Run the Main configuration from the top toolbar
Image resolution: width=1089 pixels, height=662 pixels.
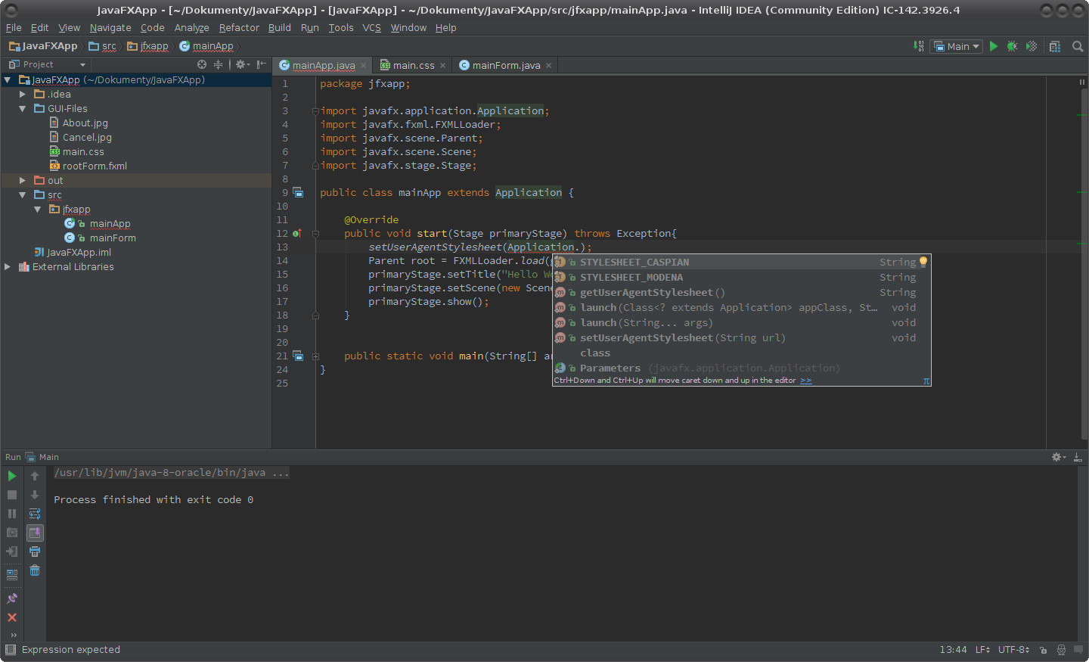pyautogui.click(x=994, y=46)
